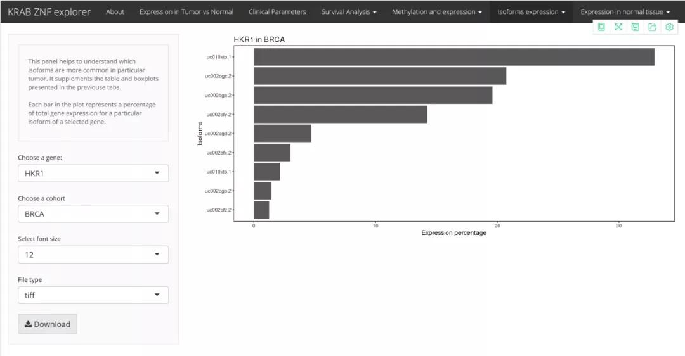The height and width of the screenshot is (356, 685).
Task: Expand the Isoforms expression menu
Action: coord(531,11)
